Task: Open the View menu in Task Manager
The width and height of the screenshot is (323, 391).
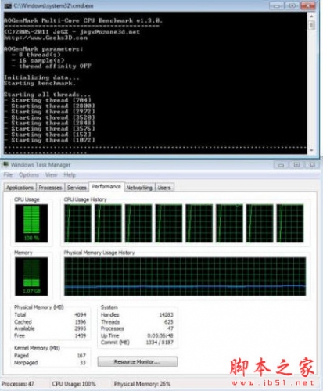Action: pyautogui.click(x=51, y=174)
